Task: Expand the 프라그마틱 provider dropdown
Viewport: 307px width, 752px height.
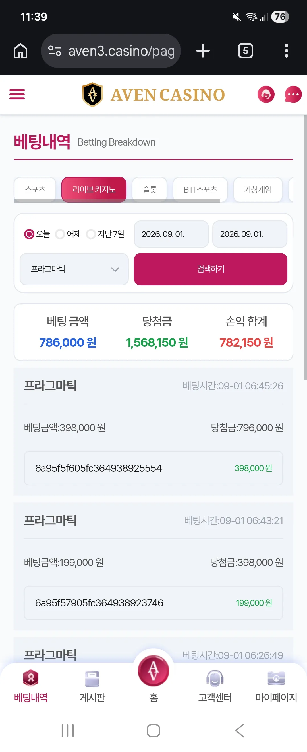Action: 74,269
